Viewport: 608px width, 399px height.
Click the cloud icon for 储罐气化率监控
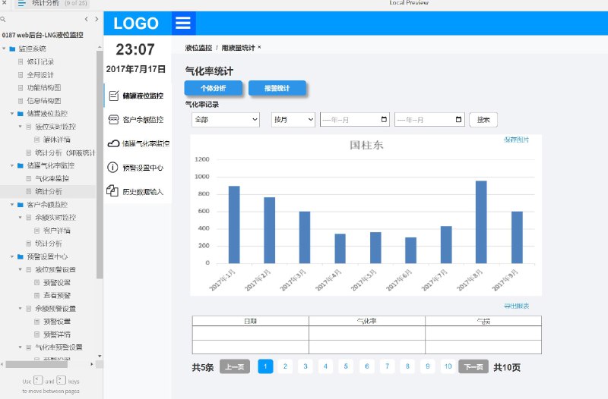113,143
